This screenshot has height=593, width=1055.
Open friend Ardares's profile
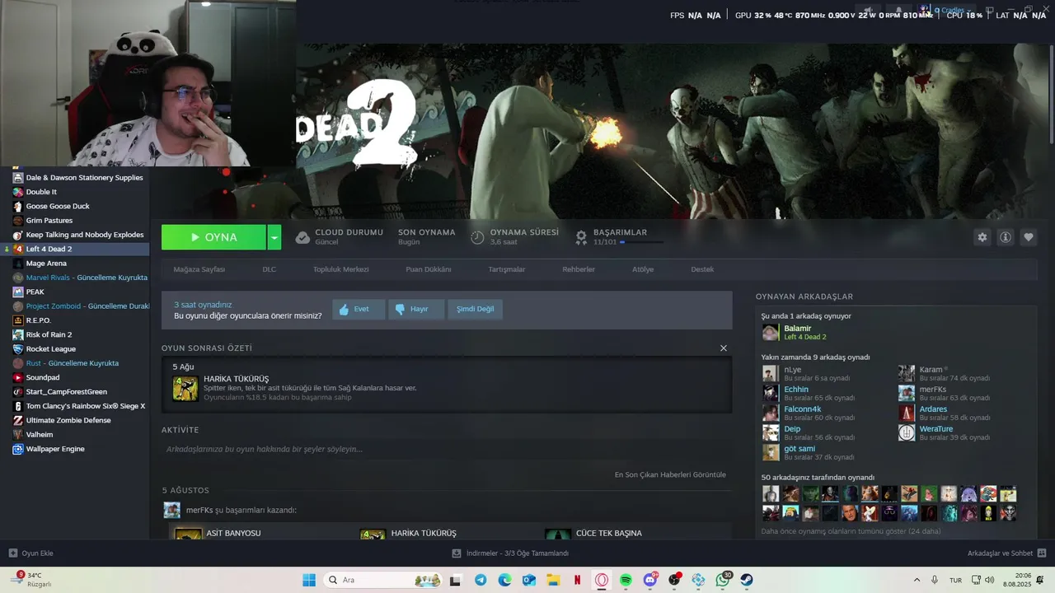[x=933, y=409]
